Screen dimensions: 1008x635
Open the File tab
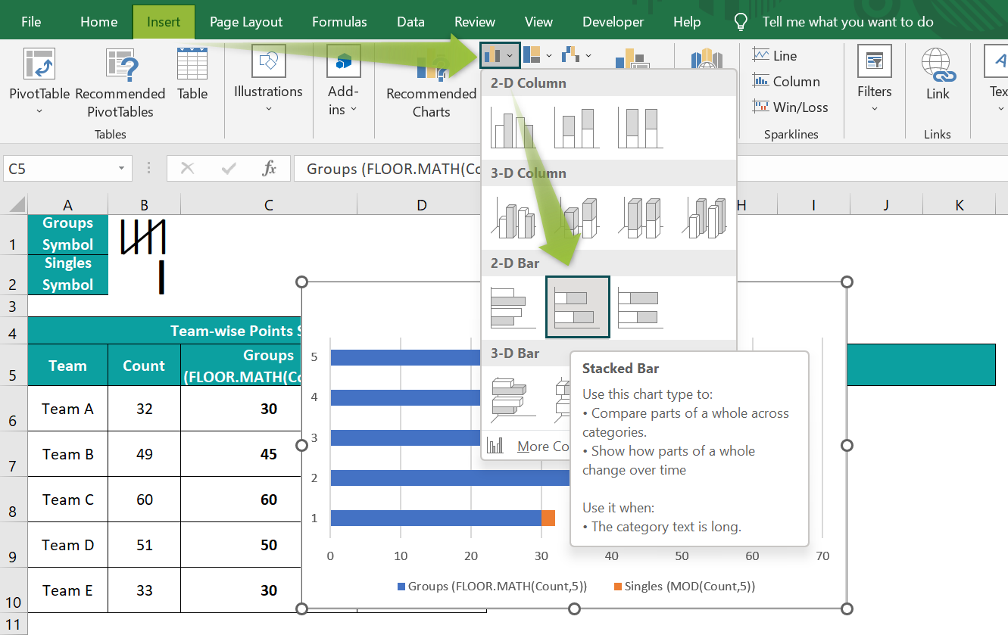click(x=31, y=22)
